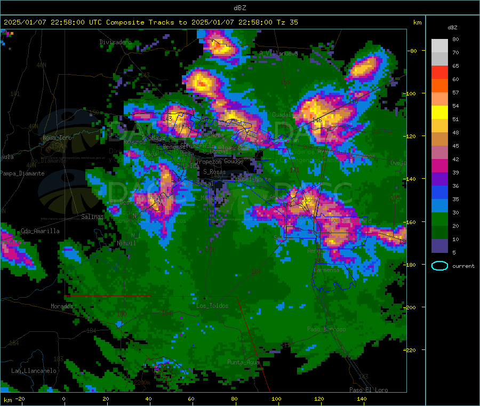Click the light gray 70-80 dBZ swatch
Viewport: 480px width, 406px height.
coord(439,46)
